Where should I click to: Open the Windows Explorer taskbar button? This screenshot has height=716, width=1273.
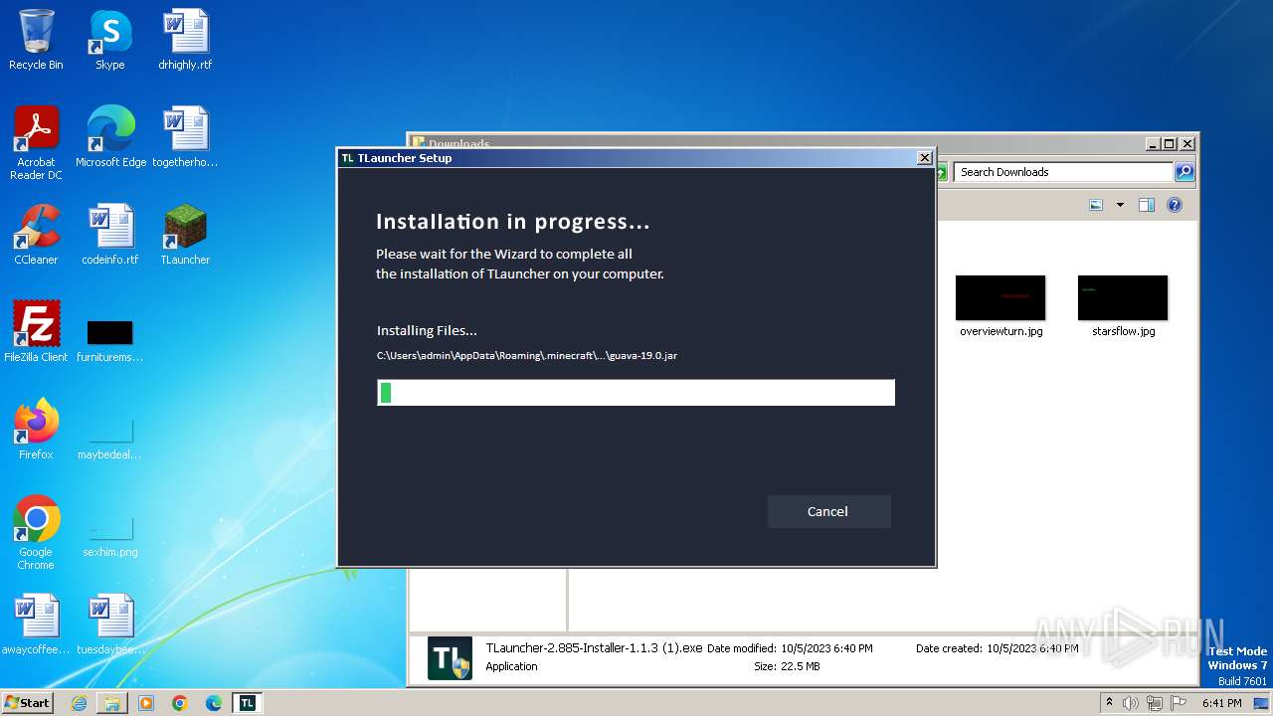112,703
